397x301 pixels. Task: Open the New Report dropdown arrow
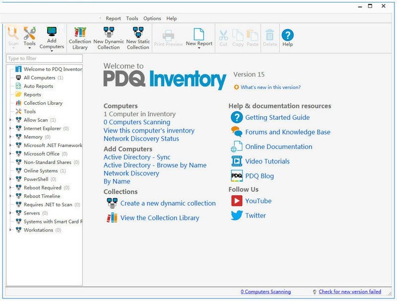point(199,48)
